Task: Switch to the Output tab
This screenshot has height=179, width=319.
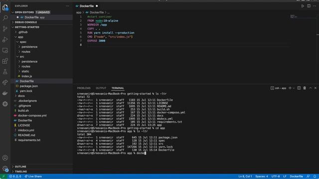Action: coord(101,88)
